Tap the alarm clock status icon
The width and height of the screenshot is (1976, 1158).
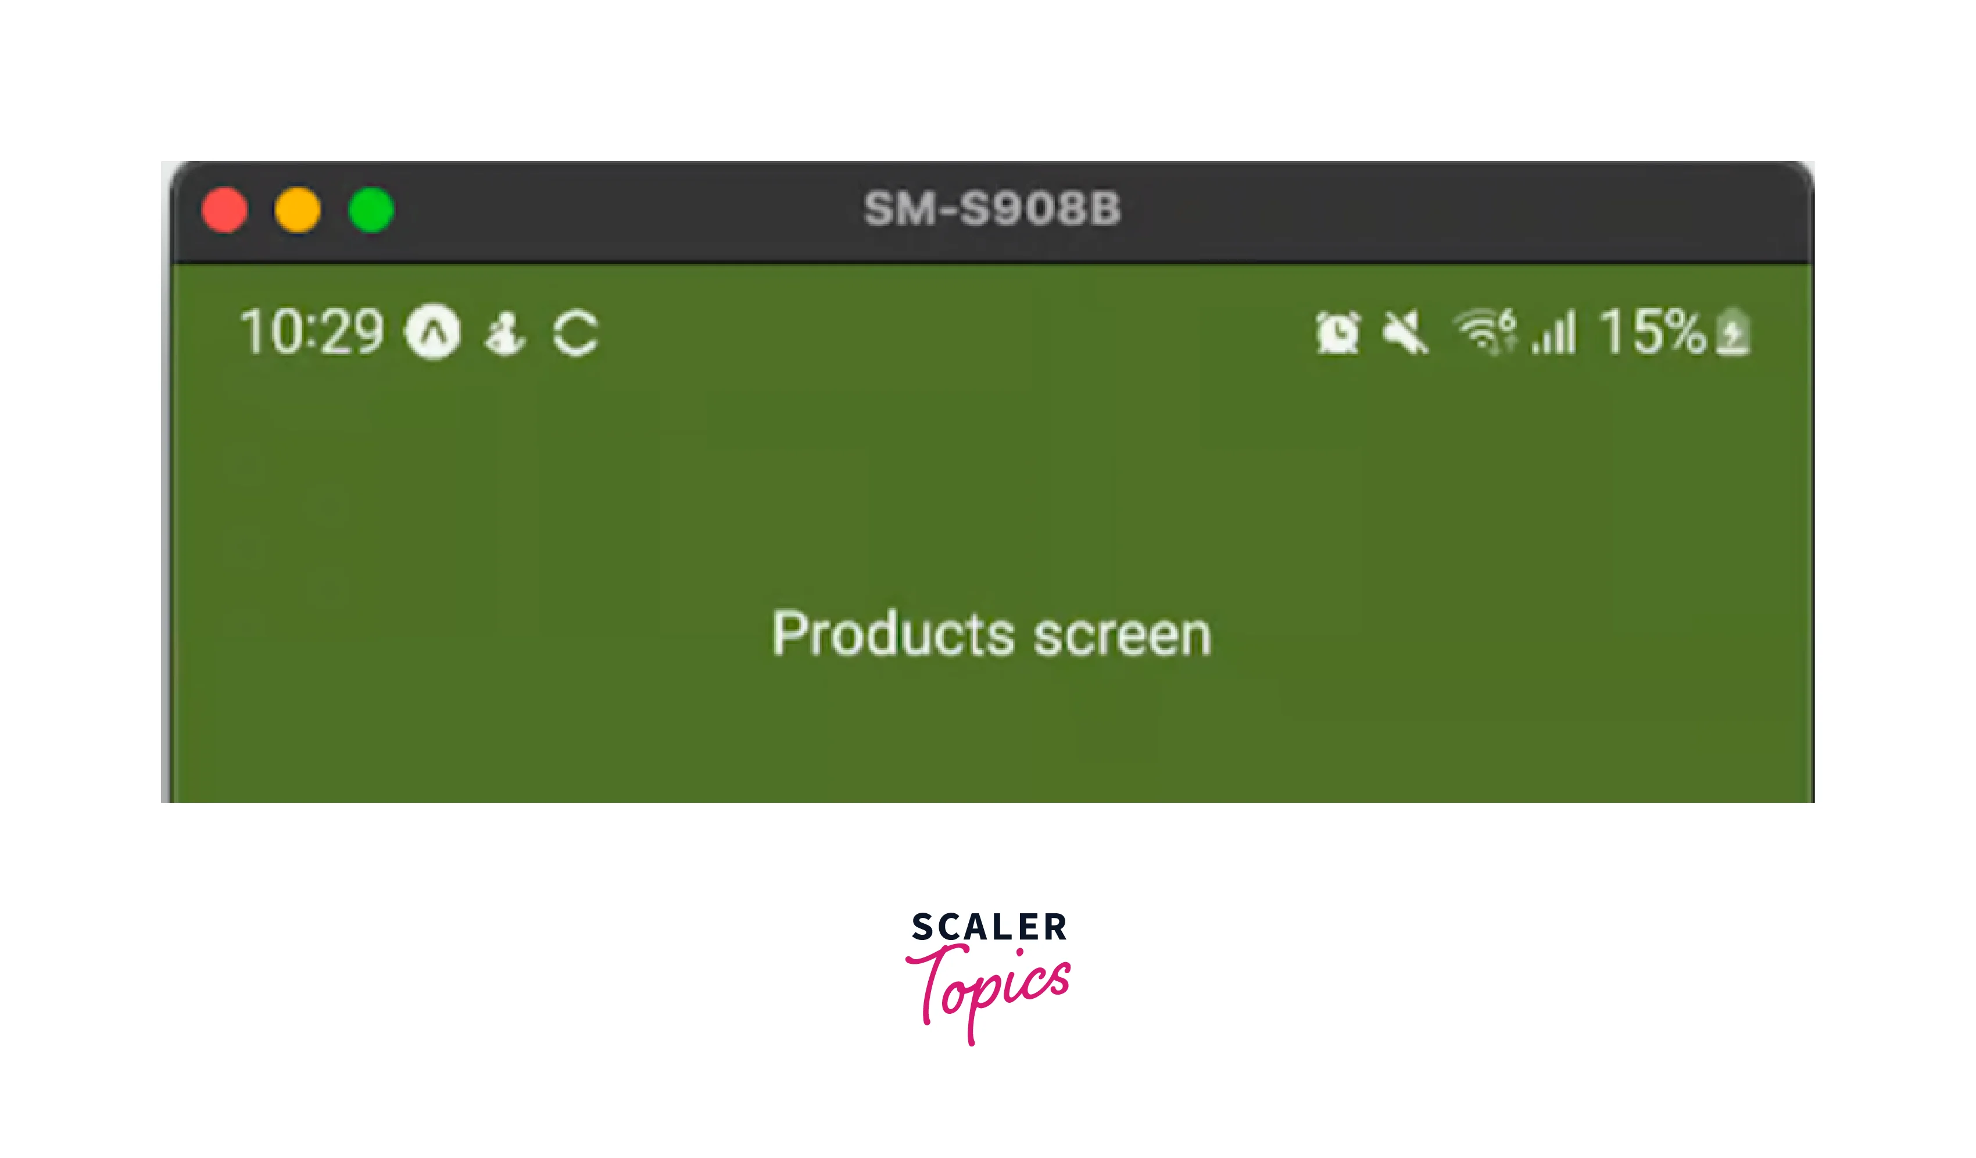[x=1338, y=333]
